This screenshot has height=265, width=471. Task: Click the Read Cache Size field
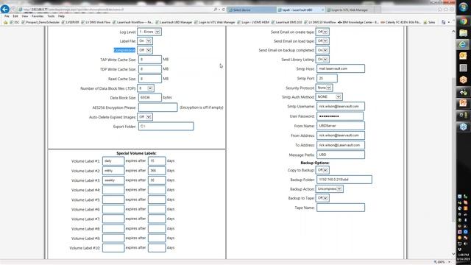[x=150, y=79]
